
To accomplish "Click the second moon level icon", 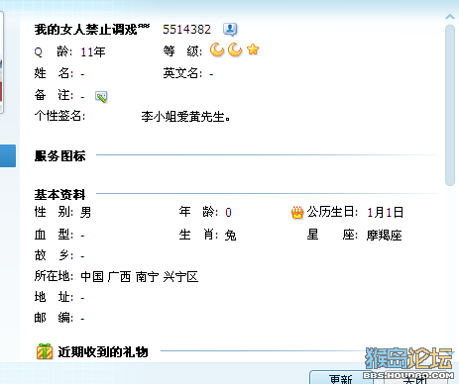I will (x=235, y=50).
